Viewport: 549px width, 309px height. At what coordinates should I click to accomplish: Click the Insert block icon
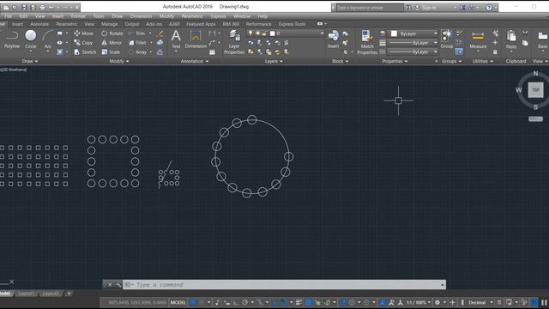(334, 39)
